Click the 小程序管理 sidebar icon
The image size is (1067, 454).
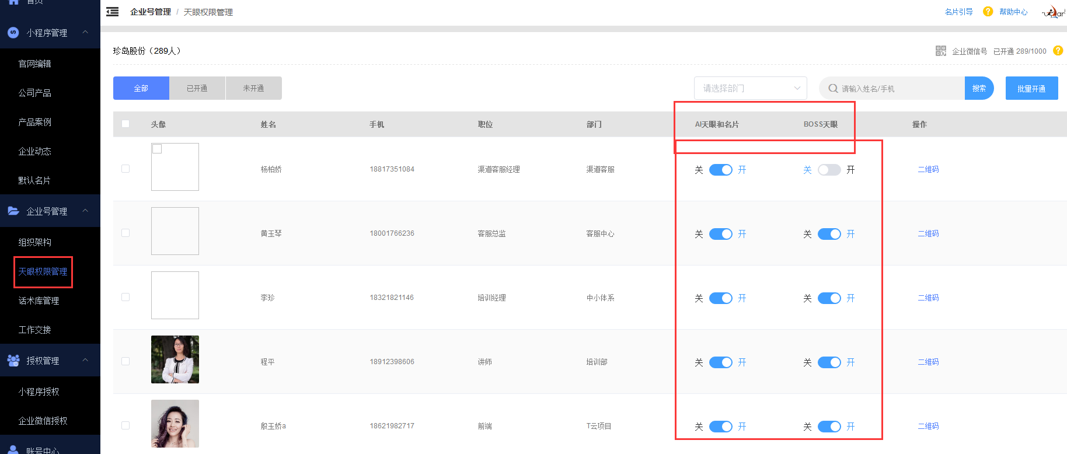tap(13, 33)
